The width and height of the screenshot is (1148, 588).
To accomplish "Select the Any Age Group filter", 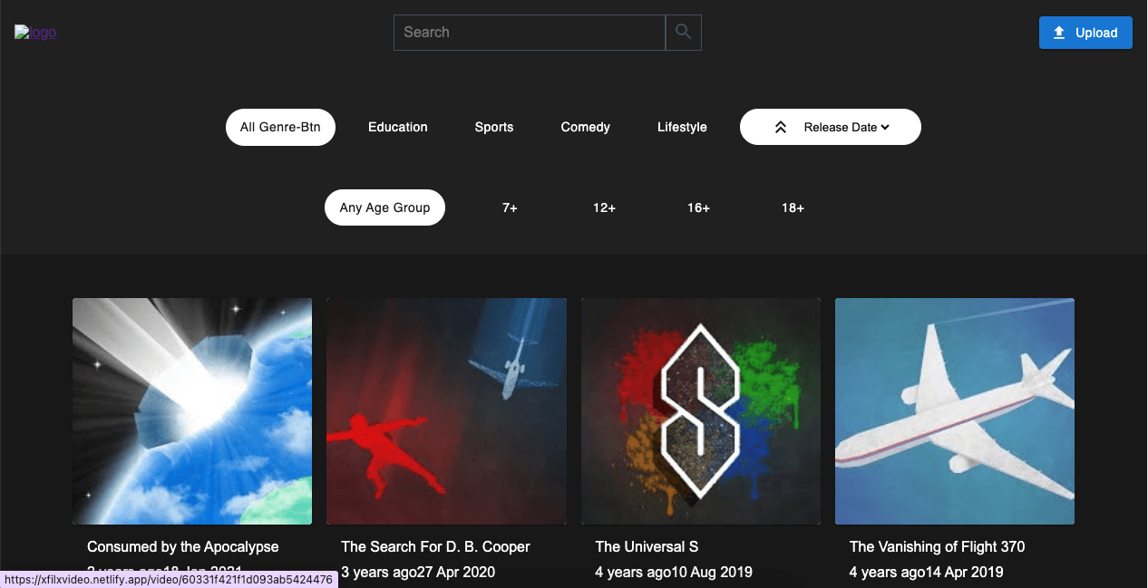I will click(384, 207).
